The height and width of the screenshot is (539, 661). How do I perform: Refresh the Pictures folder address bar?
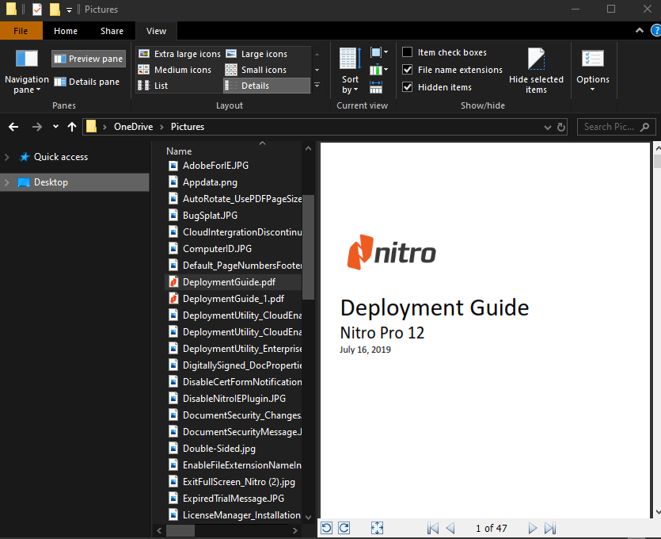point(561,127)
